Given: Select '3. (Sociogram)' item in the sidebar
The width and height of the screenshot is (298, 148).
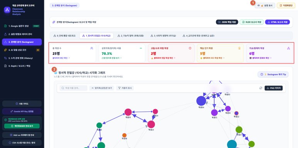Looking at the screenshot, I should (x=22, y=42).
